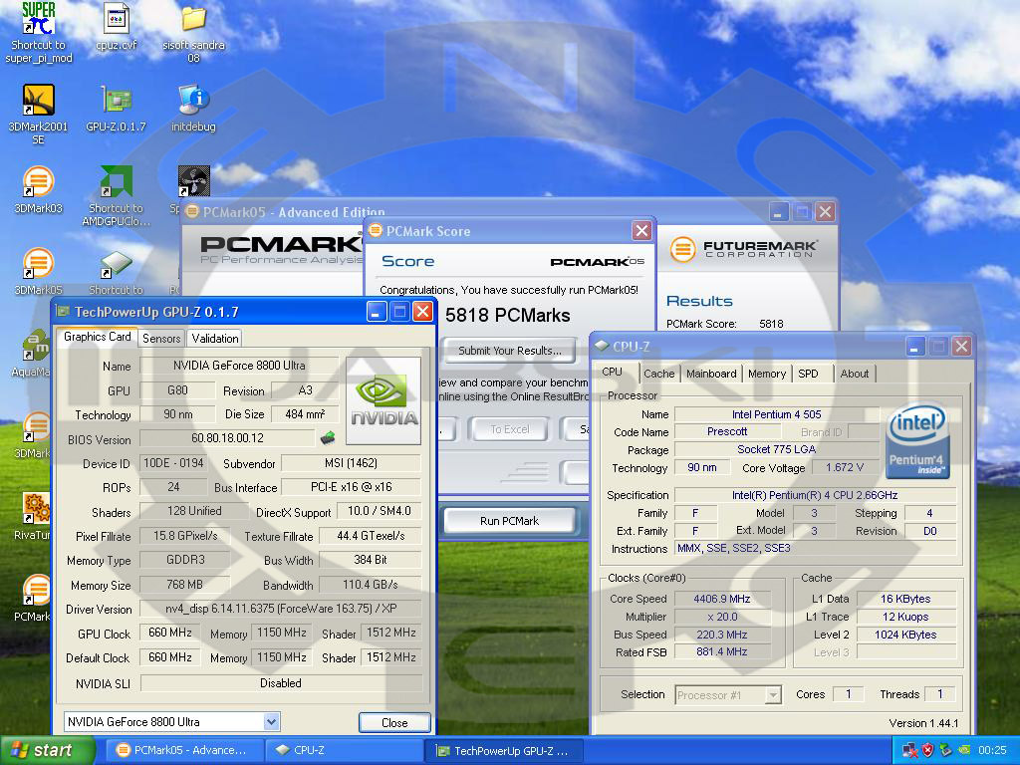Image resolution: width=1020 pixels, height=765 pixels.
Task: Click the Bandwidth value 110.4 GB/s
Action: click(371, 584)
